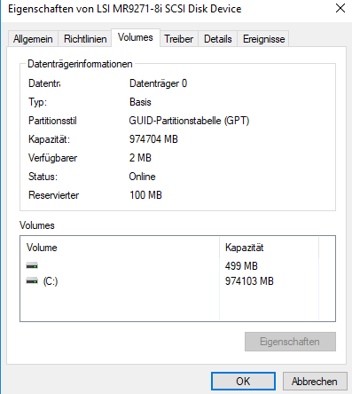Click the Volume column header
Screen dimensions: 352x394
pyautogui.click(x=42, y=248)
